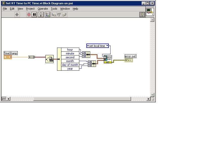Viewport: 202px width, 152px height.
Task: Close the block diagram window
Action: [x=152, y=3]
